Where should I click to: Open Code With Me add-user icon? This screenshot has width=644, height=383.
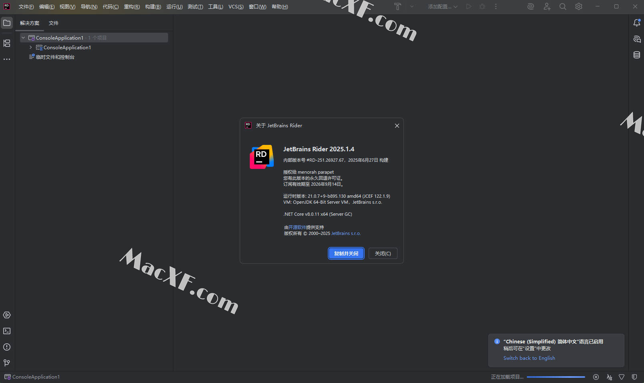tap(547, 6)
